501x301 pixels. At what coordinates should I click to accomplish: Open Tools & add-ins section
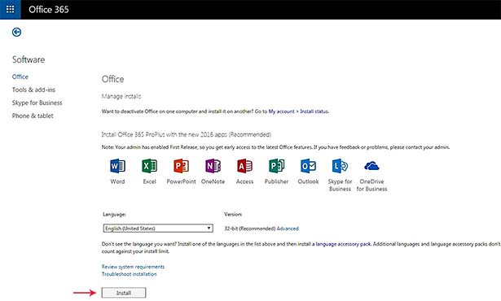point(33,89)
